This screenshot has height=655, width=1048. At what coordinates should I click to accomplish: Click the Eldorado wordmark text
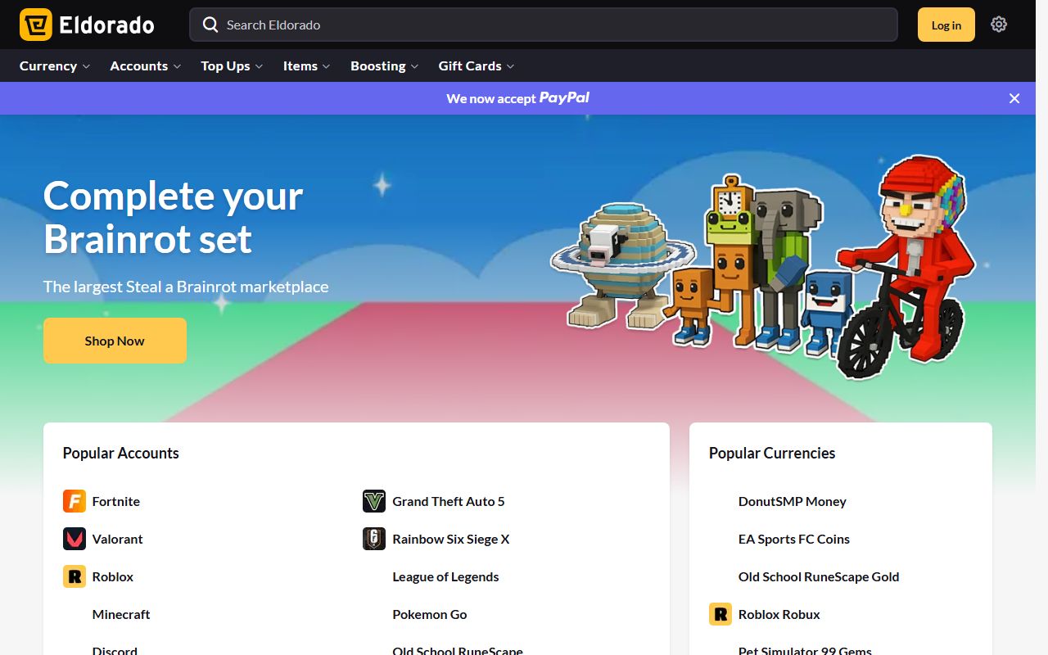pyautogui.click(x=107, y=25)
